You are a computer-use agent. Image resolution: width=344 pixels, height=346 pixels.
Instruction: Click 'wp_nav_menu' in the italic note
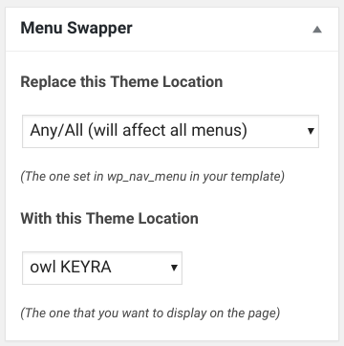[x=147, y=177]
